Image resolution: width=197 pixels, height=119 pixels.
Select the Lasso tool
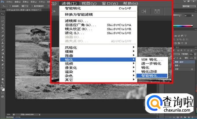3,21
